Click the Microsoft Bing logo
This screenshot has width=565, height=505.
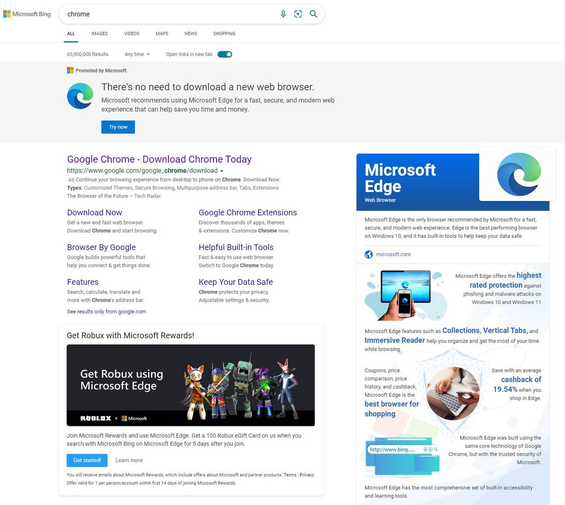click(27, 14)
